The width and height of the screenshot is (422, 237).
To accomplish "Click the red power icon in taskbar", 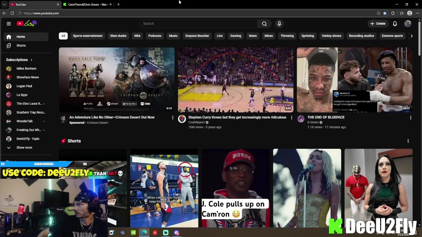I will click(x=155, y=233).
